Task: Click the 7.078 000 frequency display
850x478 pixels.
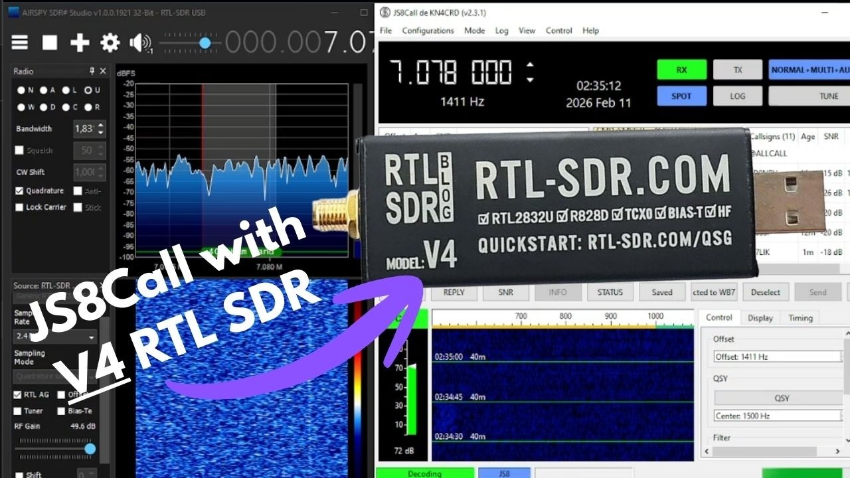Action: (450, 72)
